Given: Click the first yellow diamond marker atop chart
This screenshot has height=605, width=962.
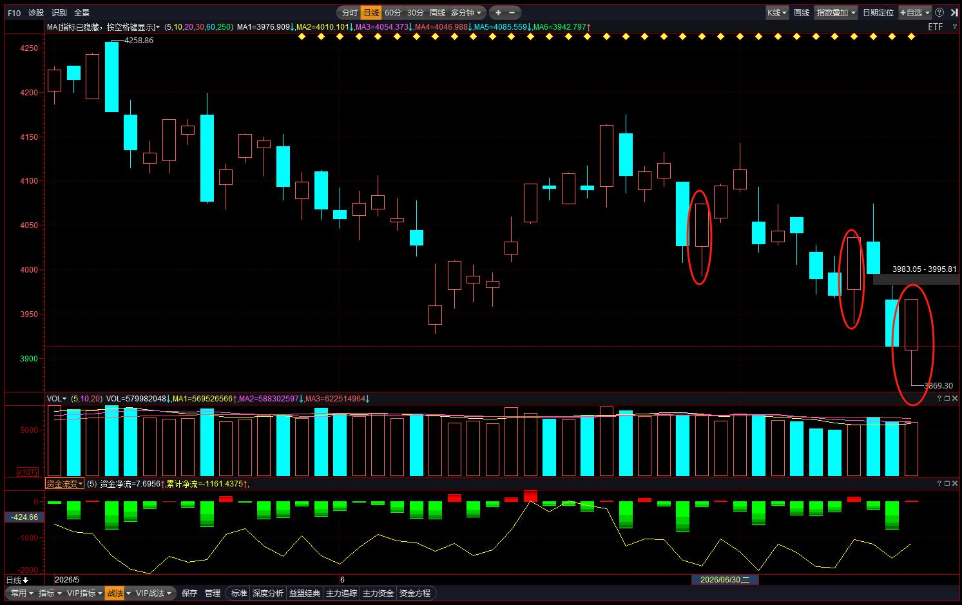Looking at the screenshot, I should pyautogui.click(x=302, y=37).
